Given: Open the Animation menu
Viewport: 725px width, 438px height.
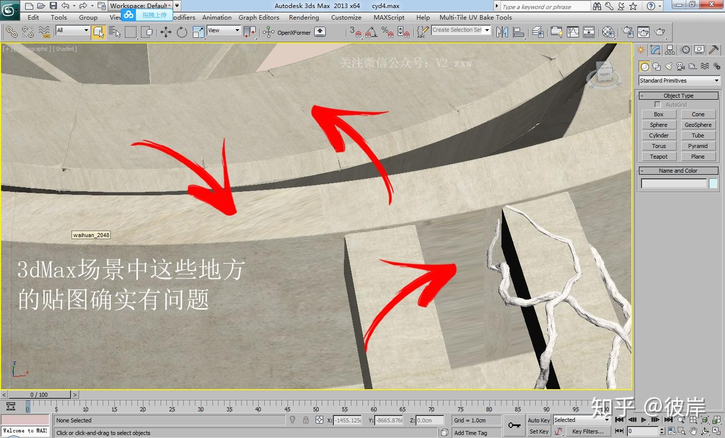Looking at the screenshot, I should tap(217, 17).
